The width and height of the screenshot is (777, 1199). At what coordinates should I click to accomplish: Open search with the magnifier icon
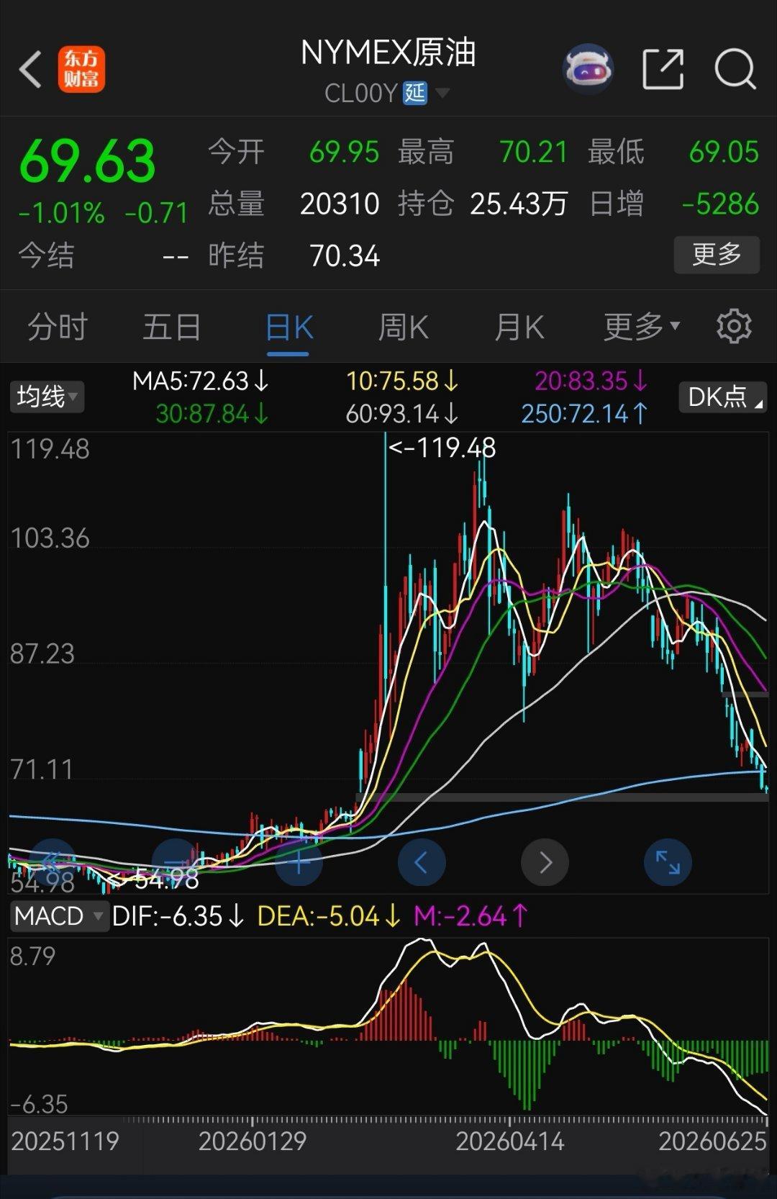pyautogui.click(x=735, y=69)
